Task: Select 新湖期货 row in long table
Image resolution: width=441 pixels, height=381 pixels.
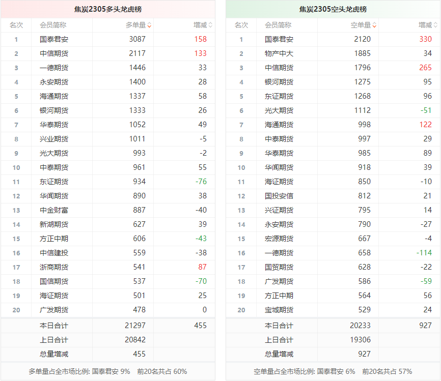Action: pos(54,224)
